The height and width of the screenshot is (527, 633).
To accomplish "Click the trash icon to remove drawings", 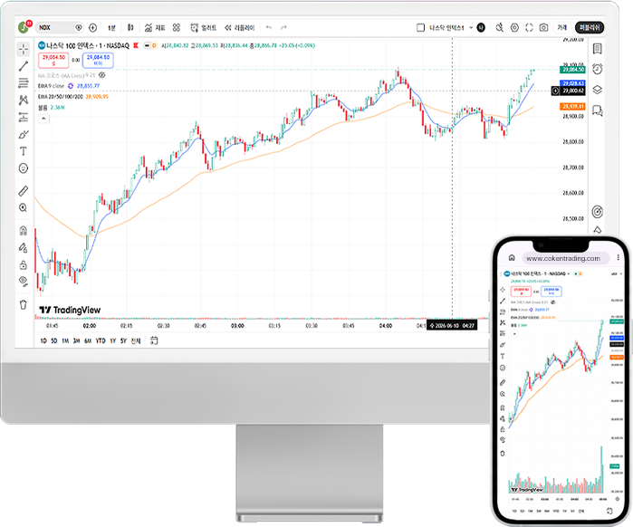I will coord(24,304).
